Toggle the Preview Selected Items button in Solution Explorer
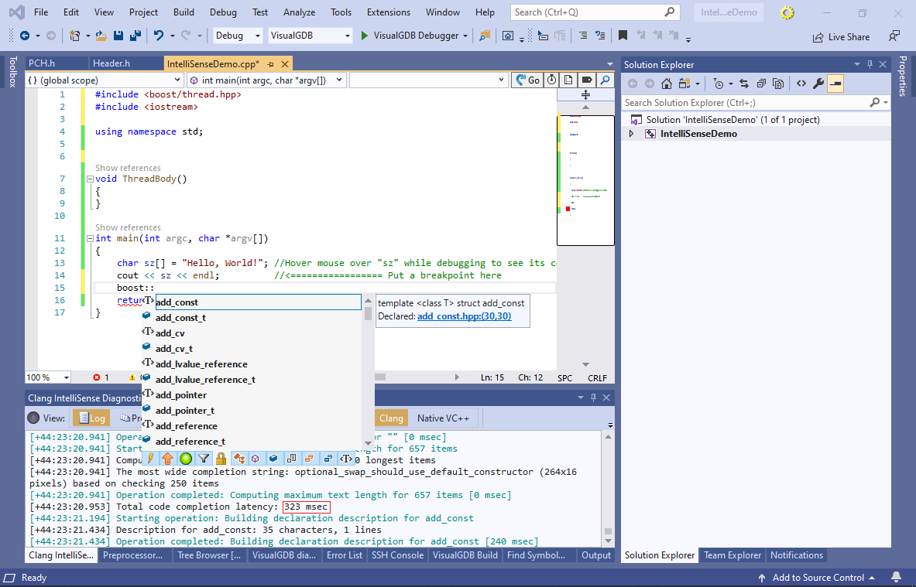 (x=836, y=84)
